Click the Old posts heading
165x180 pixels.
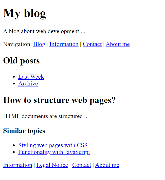coord(21,61)
